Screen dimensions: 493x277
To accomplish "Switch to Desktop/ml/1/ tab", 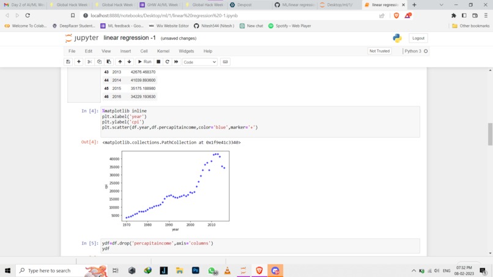I will 339,5.
